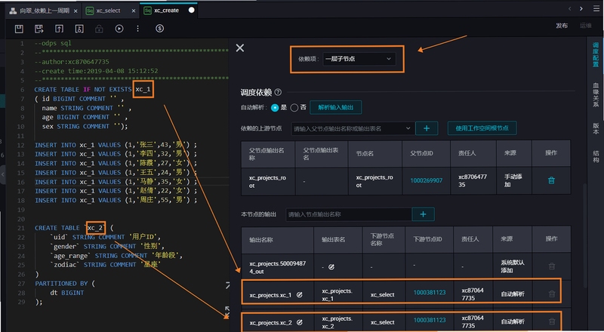
Task: Click the cost estimate dollar icon
Action: 159,29
